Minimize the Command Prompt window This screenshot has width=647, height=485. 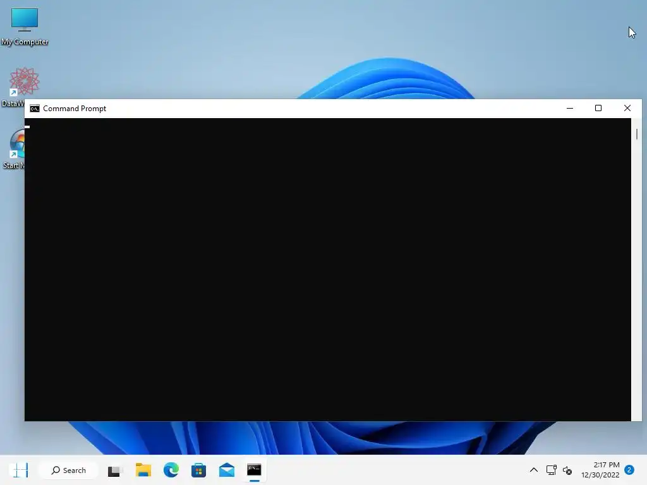[570, 109]
